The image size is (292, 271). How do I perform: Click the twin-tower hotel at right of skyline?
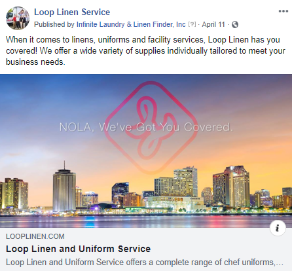tap(231, 187)
